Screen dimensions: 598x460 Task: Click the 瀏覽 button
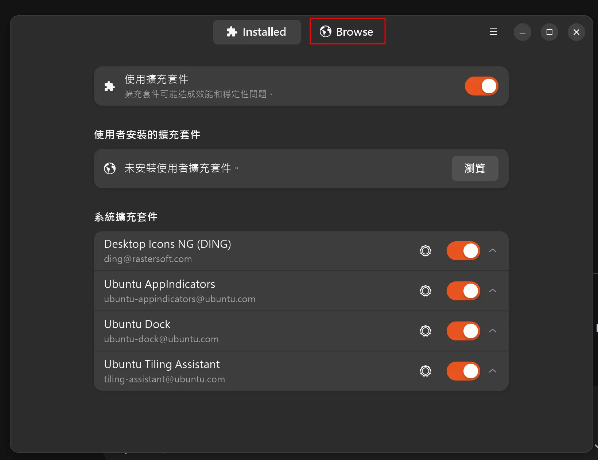tap(475, 168)
